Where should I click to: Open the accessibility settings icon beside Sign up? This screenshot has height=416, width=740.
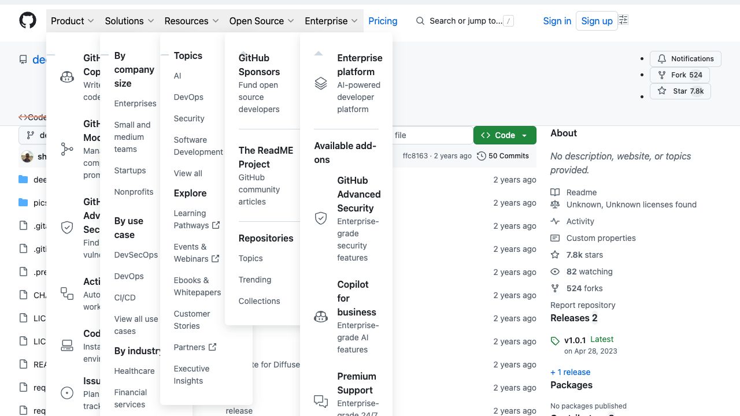623,20
